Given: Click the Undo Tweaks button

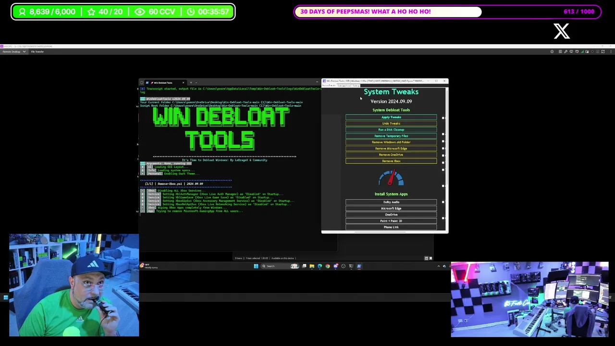Looking at the screenshot, I should (391, 124).
